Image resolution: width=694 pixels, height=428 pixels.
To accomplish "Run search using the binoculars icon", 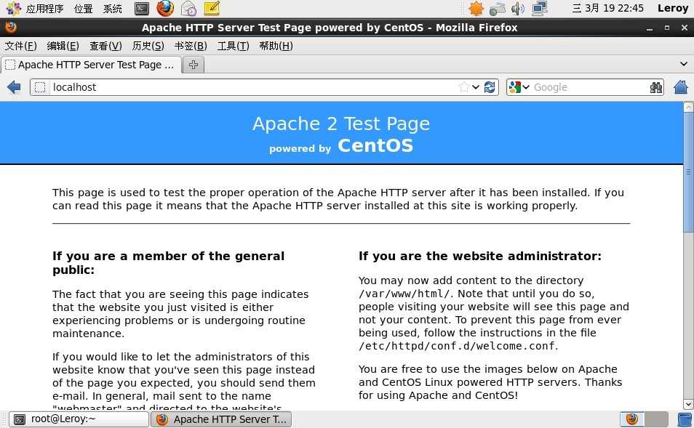I will click(656, 87).
